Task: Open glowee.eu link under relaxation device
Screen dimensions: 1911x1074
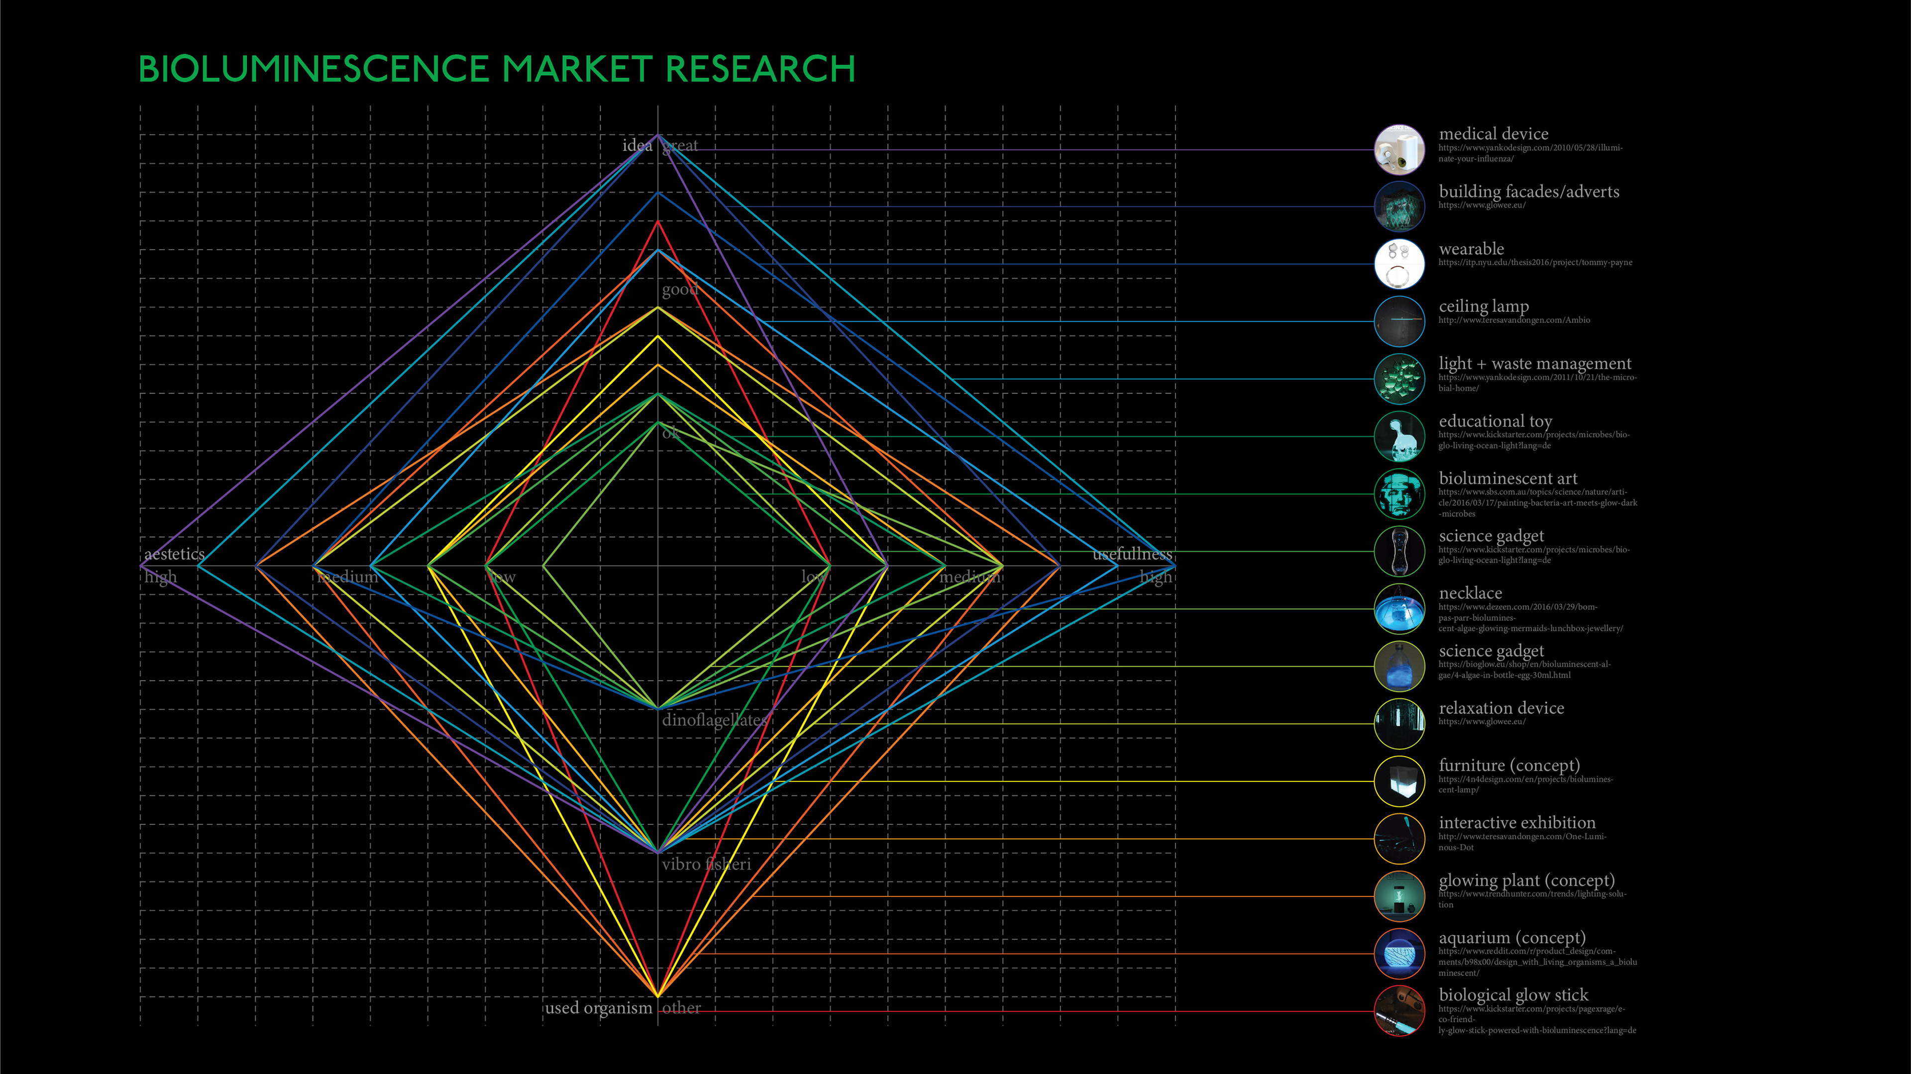Action: (1482, 722)
